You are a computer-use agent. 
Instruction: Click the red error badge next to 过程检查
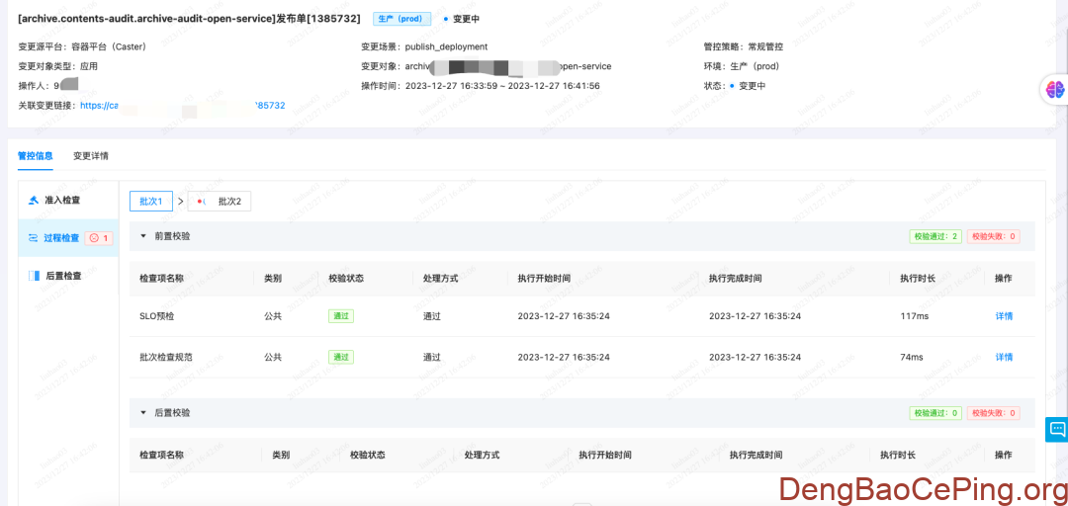pos(100,238)
